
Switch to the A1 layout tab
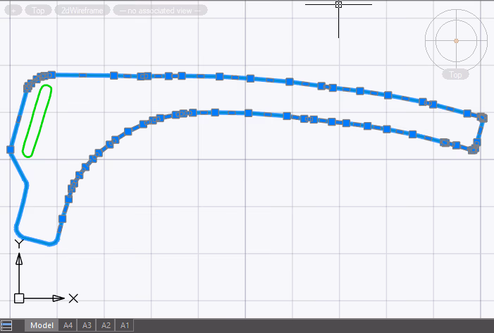click(x=125, y=325)
